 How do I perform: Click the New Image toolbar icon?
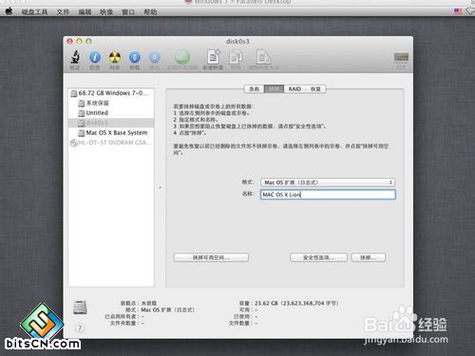[x=214, y=57]
